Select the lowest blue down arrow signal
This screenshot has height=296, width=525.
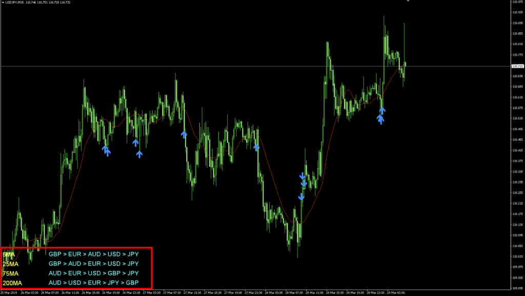(301, 197)
